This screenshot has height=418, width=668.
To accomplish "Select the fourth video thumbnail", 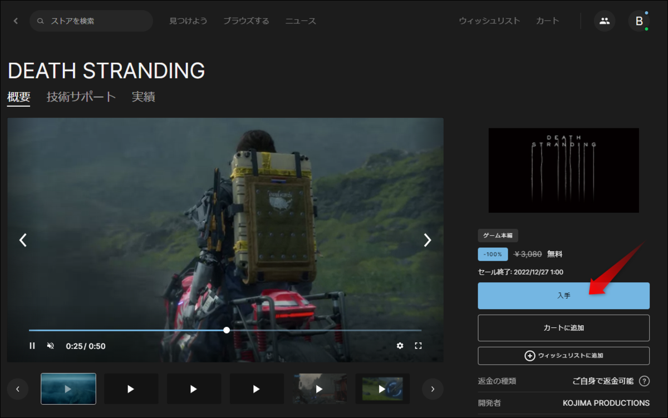I will coord(257,389).
